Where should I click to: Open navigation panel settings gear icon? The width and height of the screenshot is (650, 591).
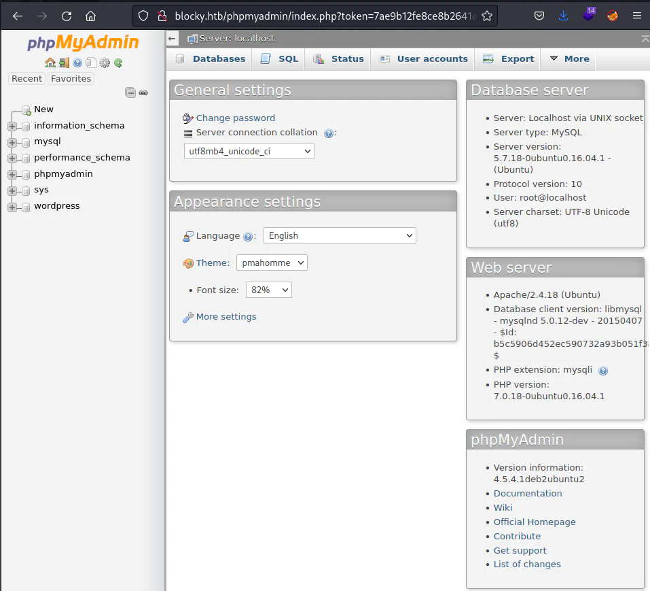click(x=105, y=63)
